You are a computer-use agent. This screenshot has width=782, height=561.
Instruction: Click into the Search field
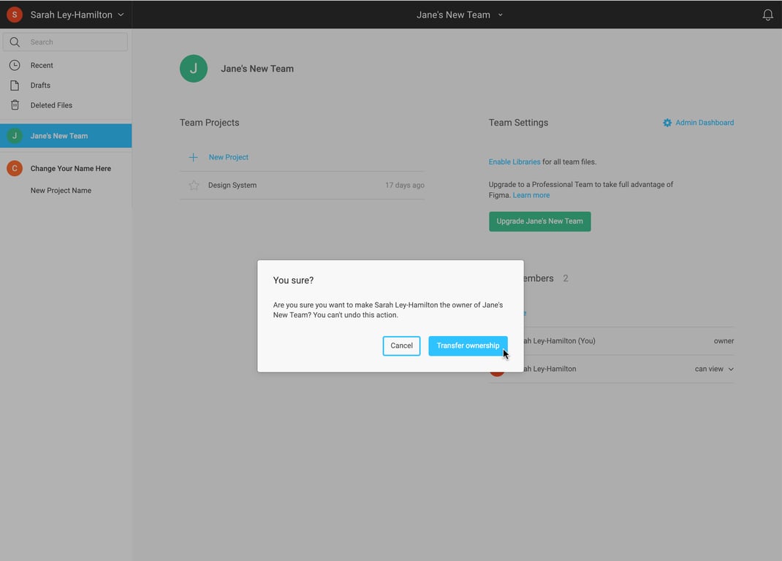point(73,42)
